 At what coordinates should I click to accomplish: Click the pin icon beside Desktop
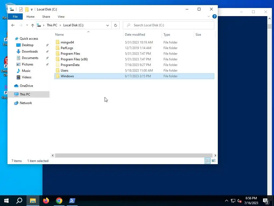point(47,45)
